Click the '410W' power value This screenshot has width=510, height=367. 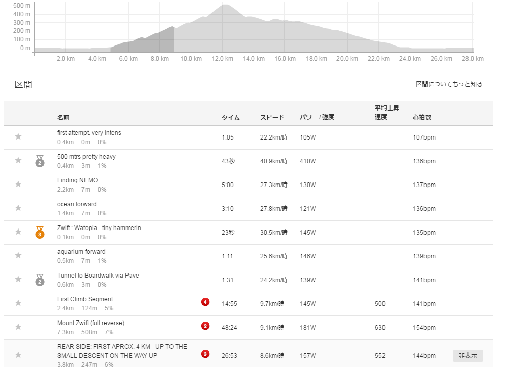[x=308, y=161]
